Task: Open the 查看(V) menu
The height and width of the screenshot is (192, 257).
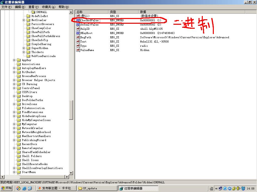Action: [33, 7]
